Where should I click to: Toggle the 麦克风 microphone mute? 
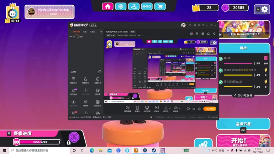166,109
